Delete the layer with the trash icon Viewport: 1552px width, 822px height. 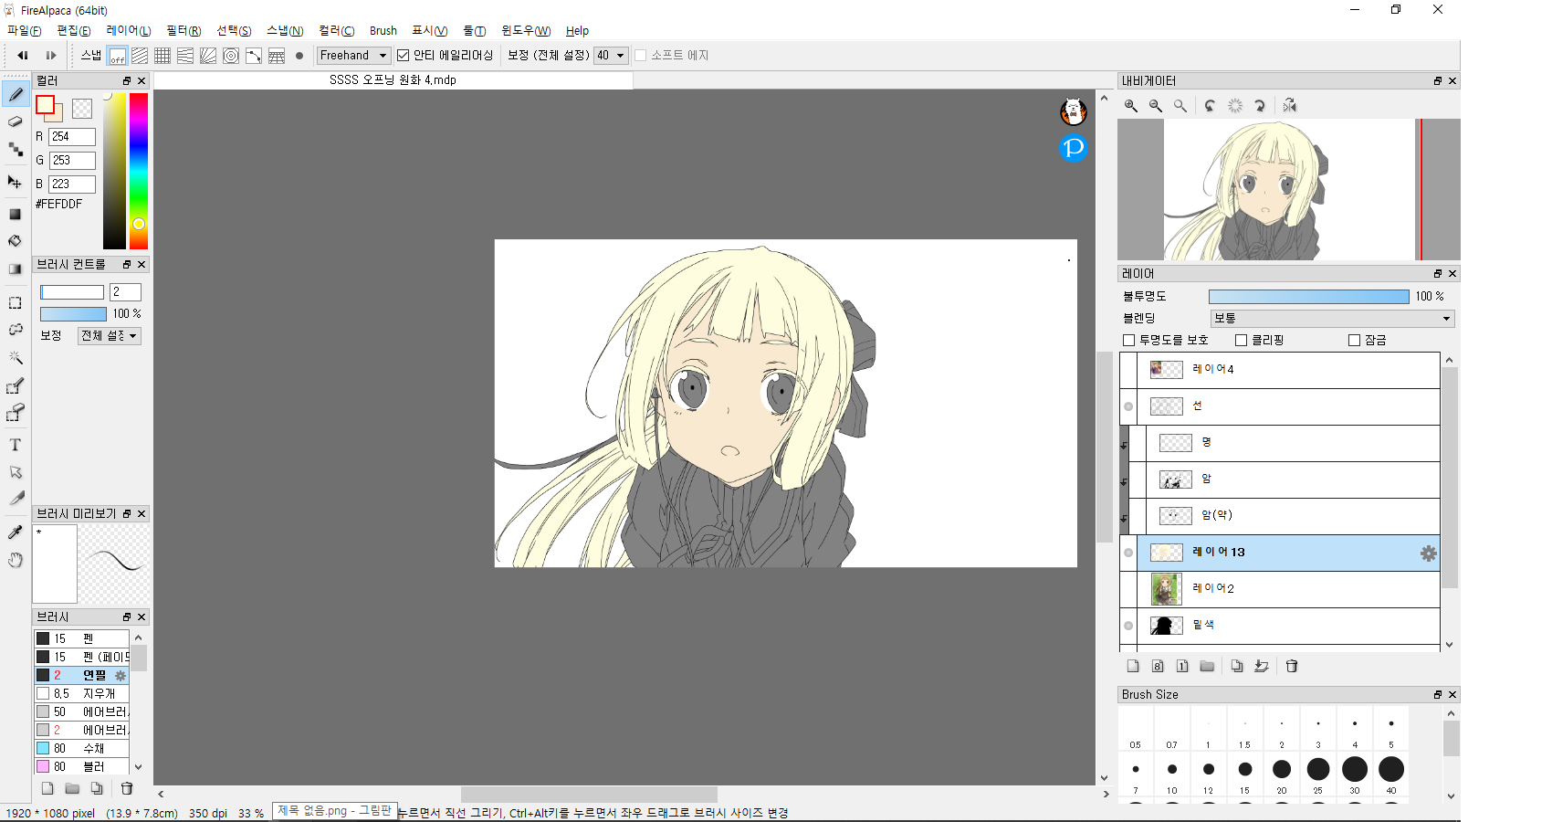point(1292,666)
